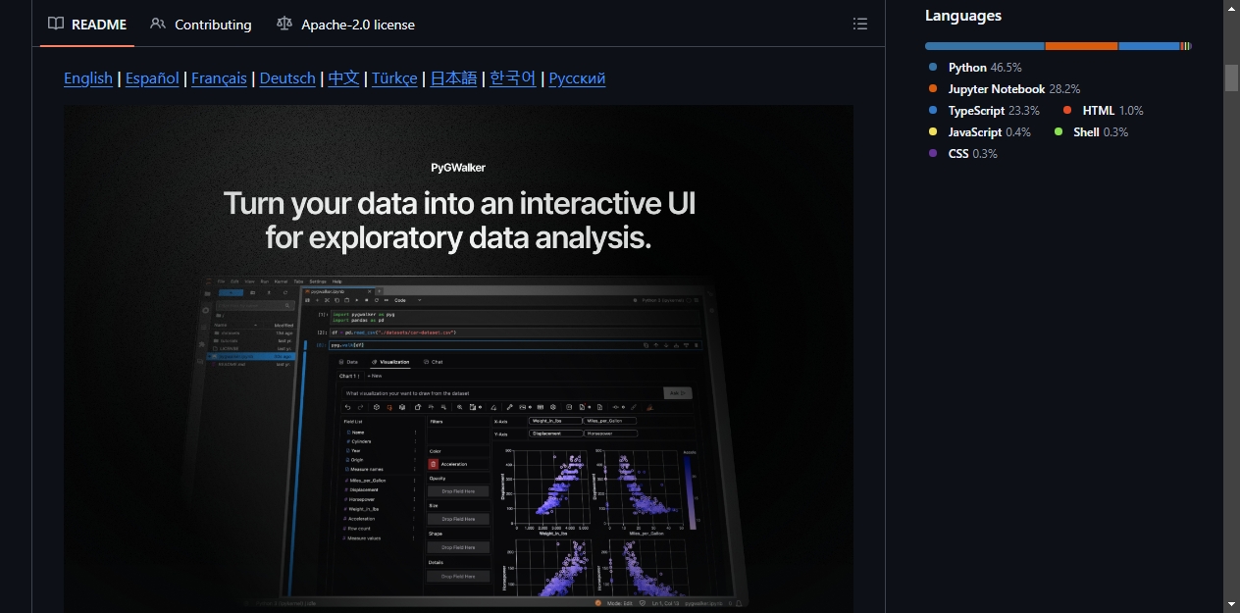Switch to the README tab
The image size is (1240, 613).
click(87, 24)
